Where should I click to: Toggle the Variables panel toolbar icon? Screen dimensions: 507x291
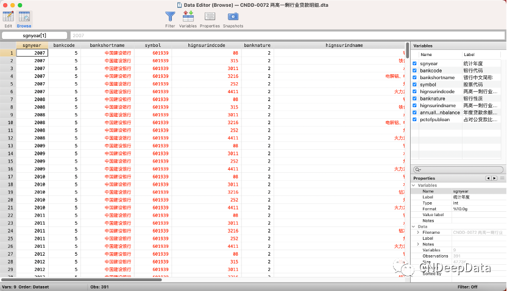(188, 19)
